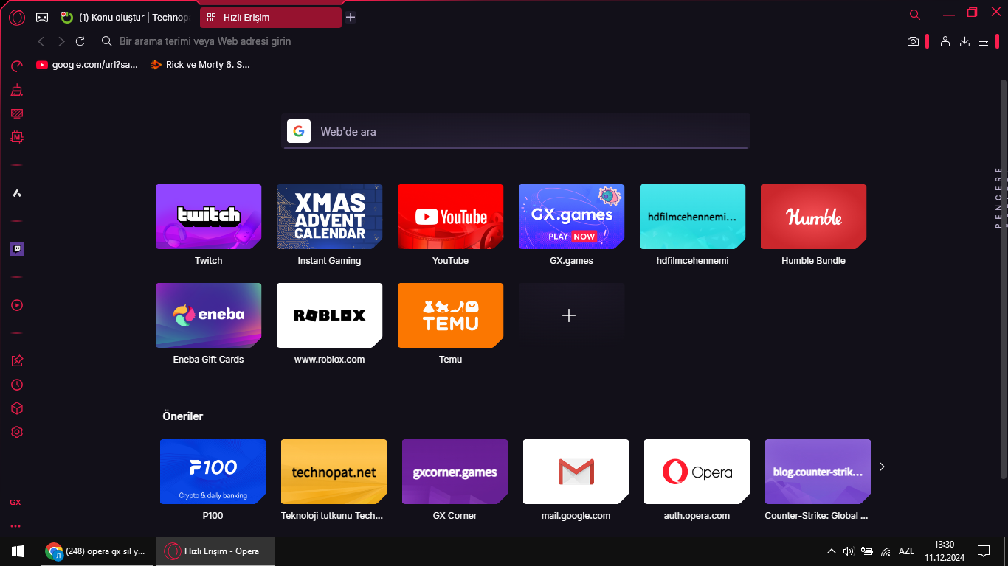1008x566 pixels.
Task: Open the google.com/url bookmark
Action: (x=87, y=65)
